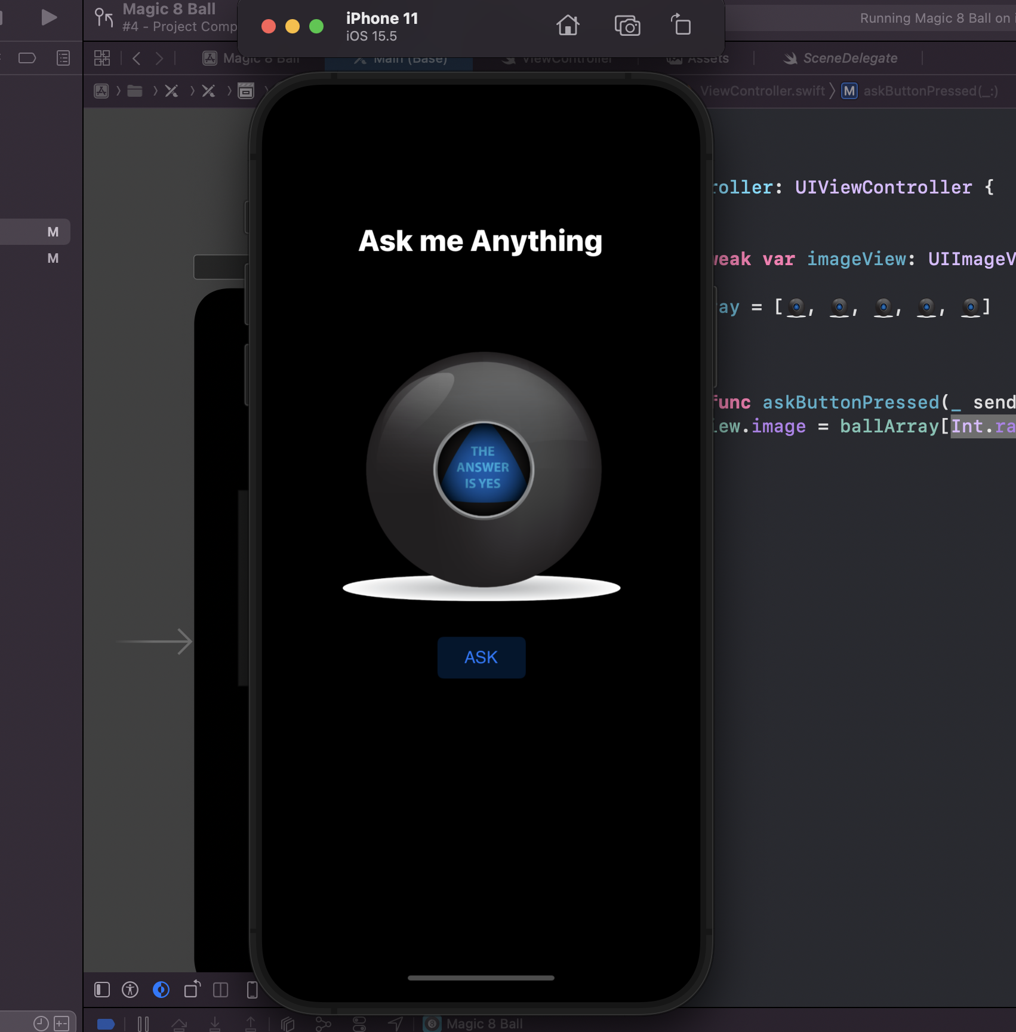Click the Simulator Home button icon
Screen dimensions: 1016x1032
pyautogui.click(x=568, y=26)
